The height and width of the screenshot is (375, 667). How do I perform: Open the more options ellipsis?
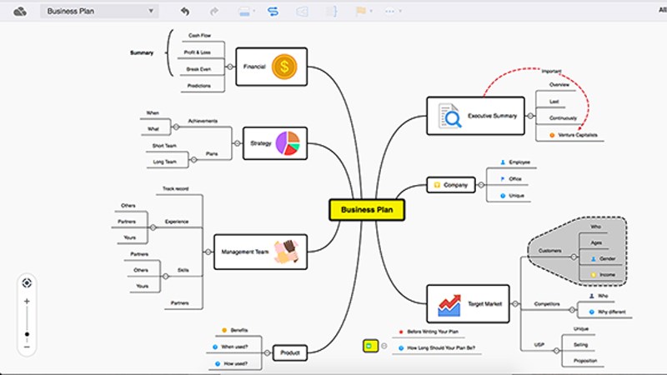point(389,11)
